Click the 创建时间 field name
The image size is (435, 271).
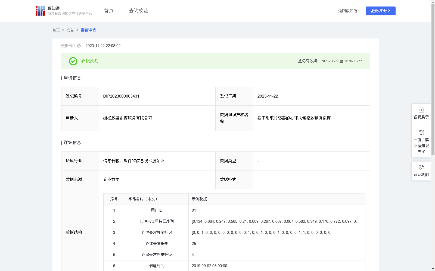tap(157, 266)
